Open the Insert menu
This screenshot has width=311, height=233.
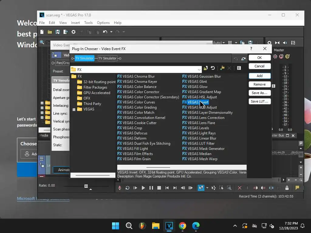[x=75, y=23]
